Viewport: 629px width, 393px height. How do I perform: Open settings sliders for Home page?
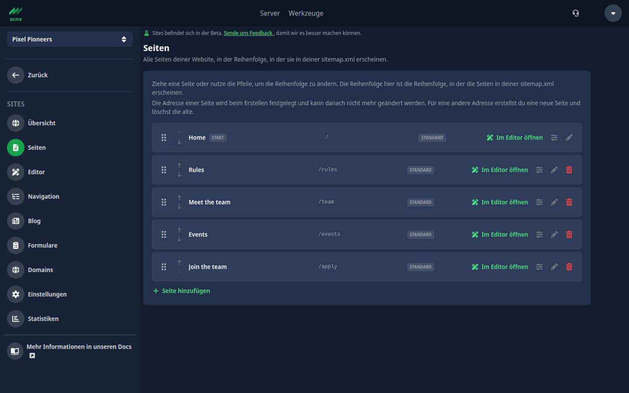coord(554,138)
